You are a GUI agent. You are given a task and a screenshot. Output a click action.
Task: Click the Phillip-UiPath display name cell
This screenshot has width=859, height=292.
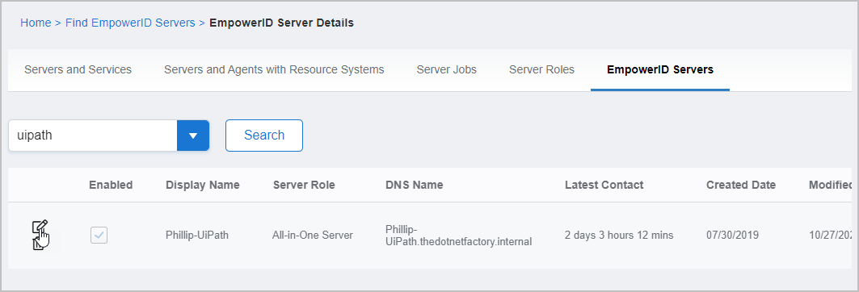tap(197, 236)
